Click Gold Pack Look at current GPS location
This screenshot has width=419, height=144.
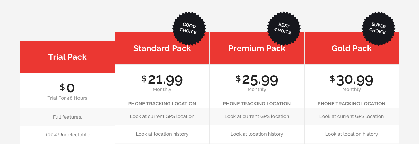pyautogui.click(x=352, y=116)
